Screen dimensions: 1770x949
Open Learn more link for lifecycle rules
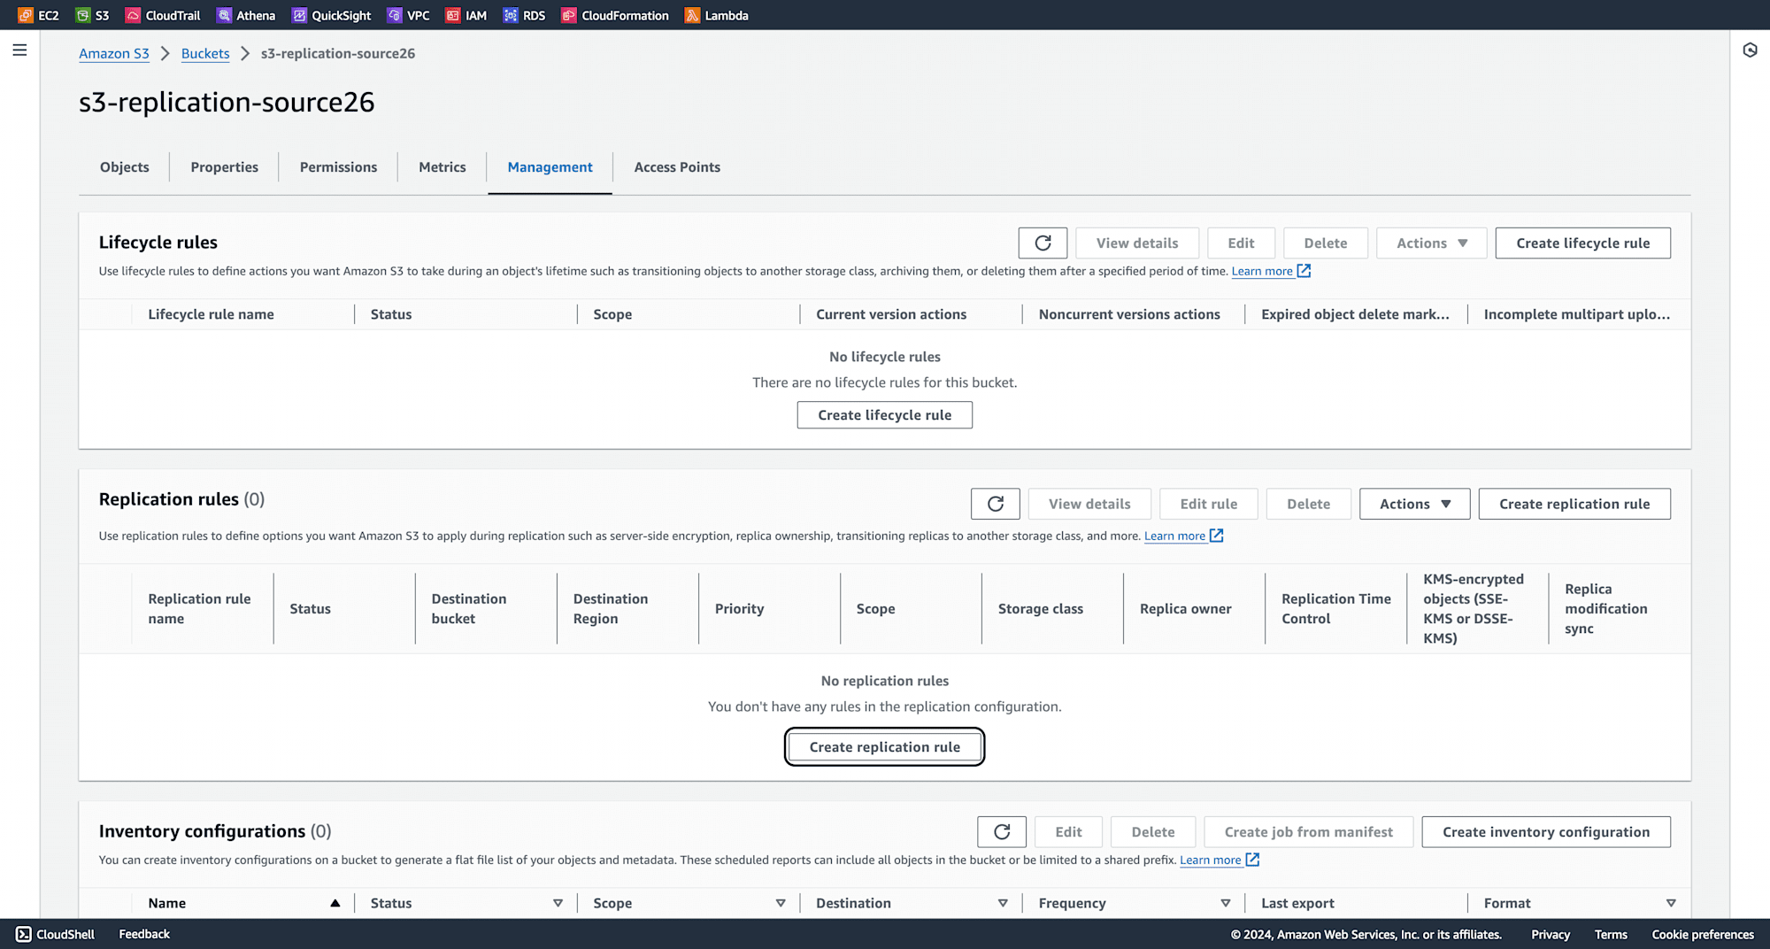(1262, 271)
